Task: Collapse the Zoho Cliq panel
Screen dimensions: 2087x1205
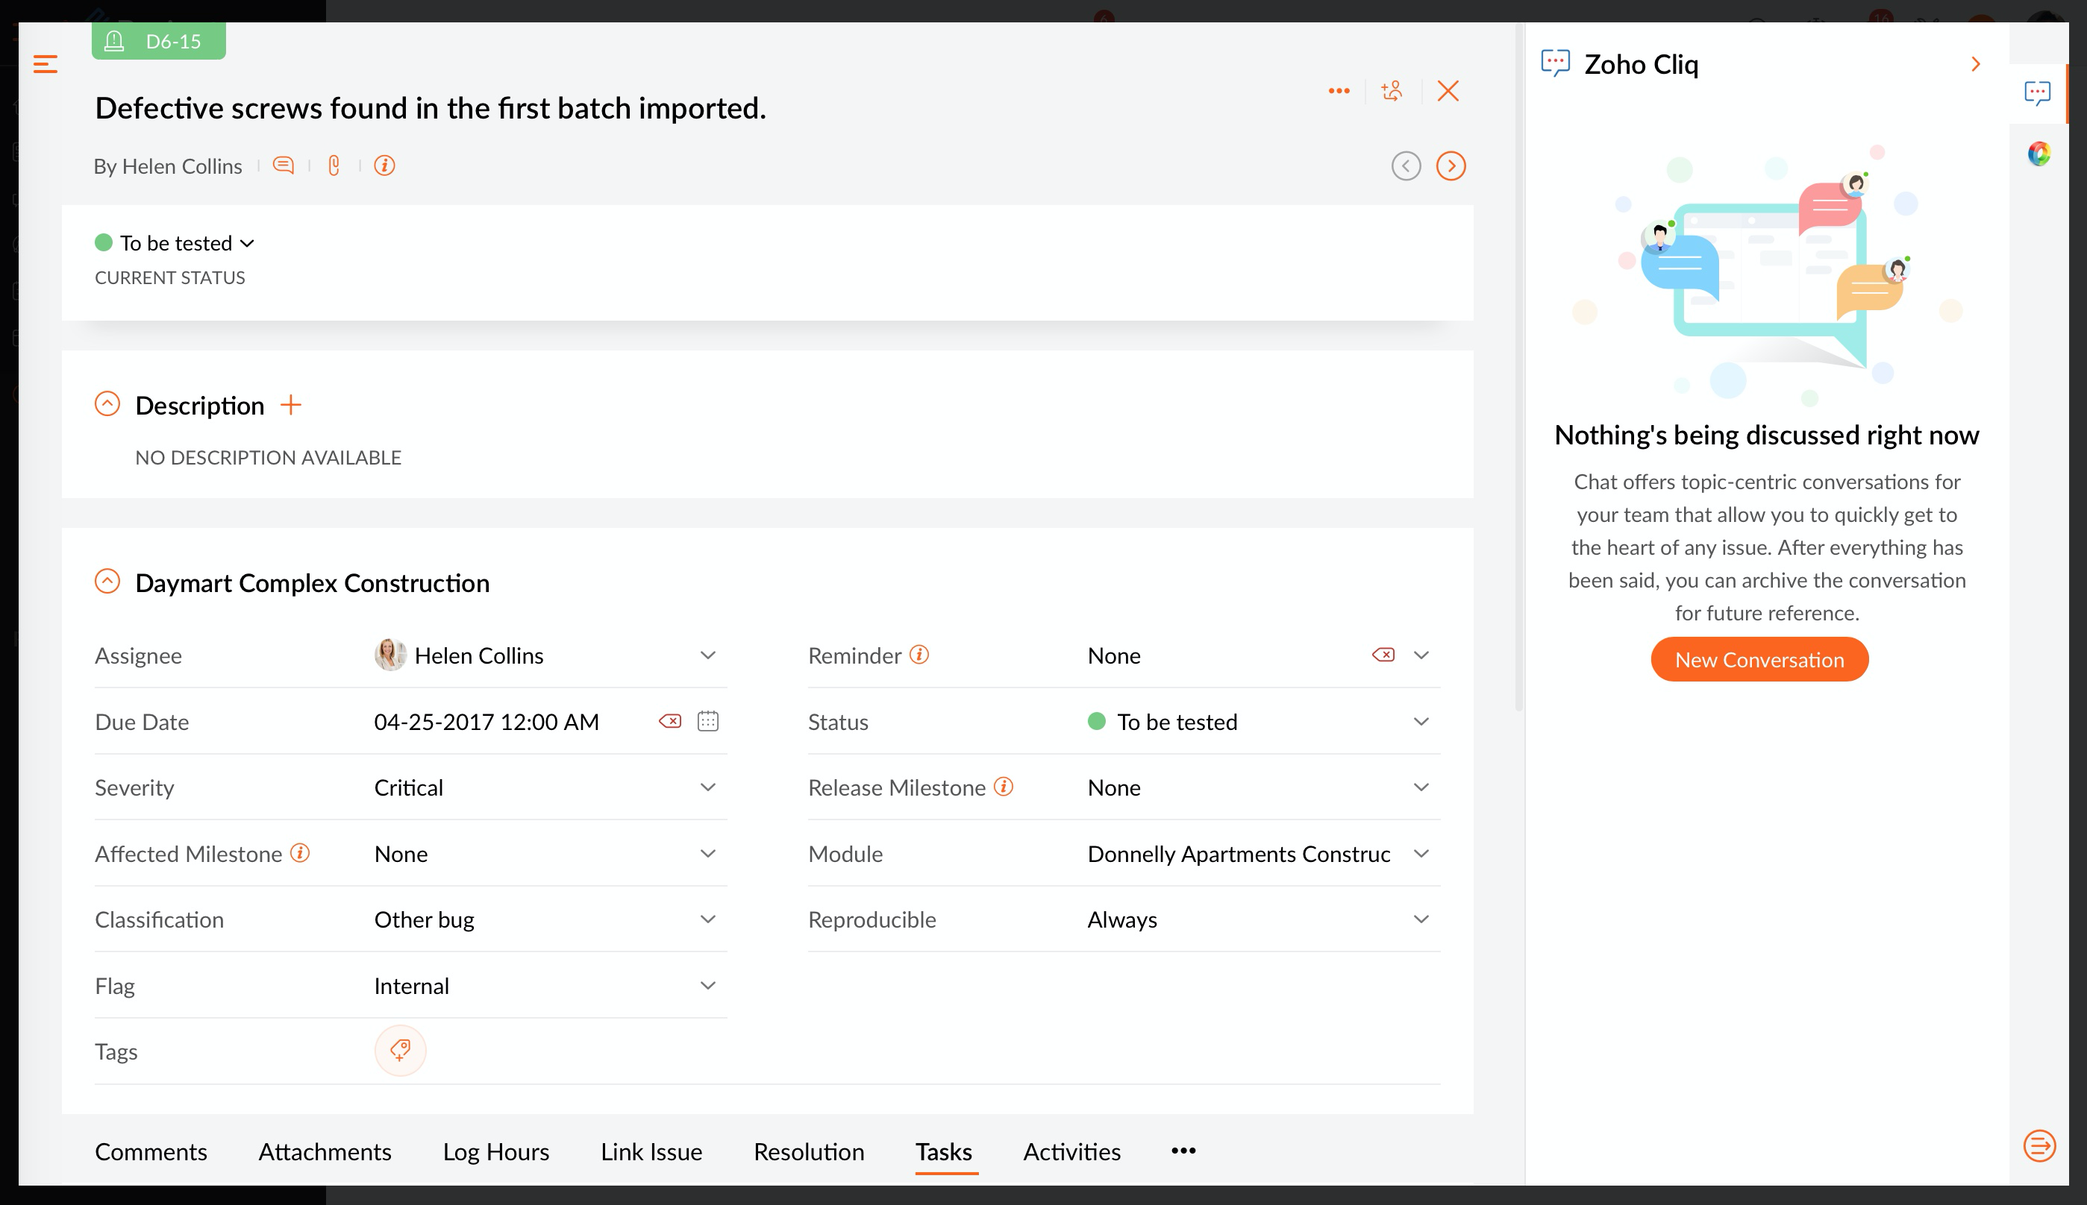Action: pyautogui.click(x=1975, y=63)
